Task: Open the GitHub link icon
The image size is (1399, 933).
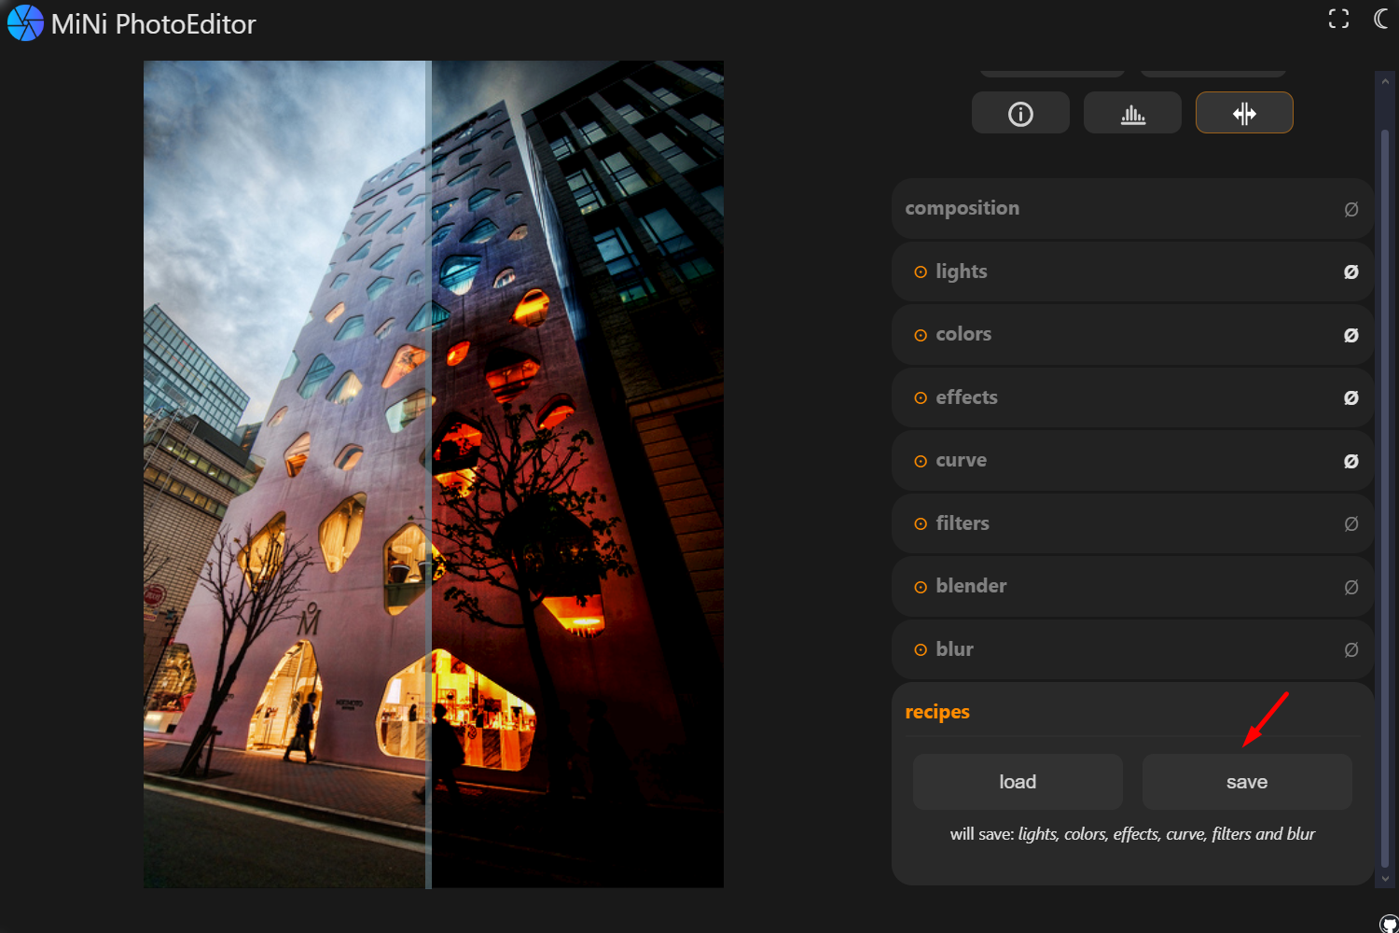Action: pos(1389,924)
